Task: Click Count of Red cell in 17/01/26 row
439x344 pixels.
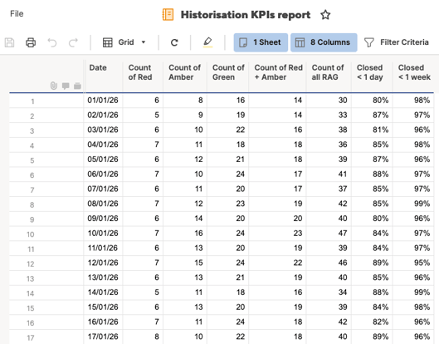Action: (x=143, y=337)
